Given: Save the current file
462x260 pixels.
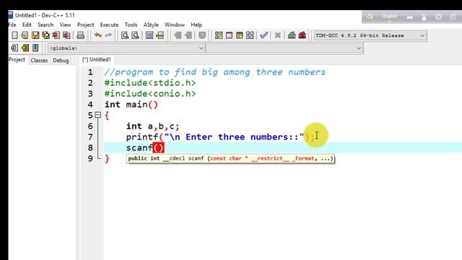Looking at the screenshot, I should [35, 35].
